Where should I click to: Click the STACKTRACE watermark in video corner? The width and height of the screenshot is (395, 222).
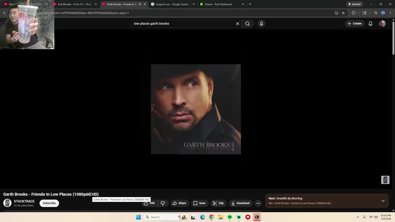point(385,180)
